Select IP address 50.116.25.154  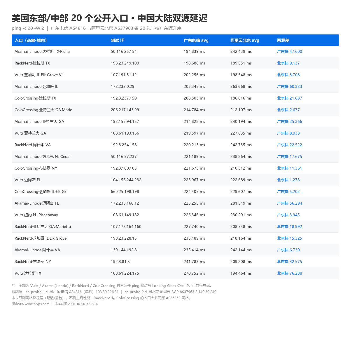(124, 51)
